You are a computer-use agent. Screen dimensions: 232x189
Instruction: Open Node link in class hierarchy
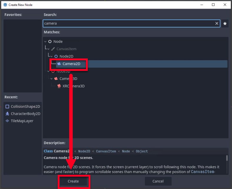tap(126, 151)
